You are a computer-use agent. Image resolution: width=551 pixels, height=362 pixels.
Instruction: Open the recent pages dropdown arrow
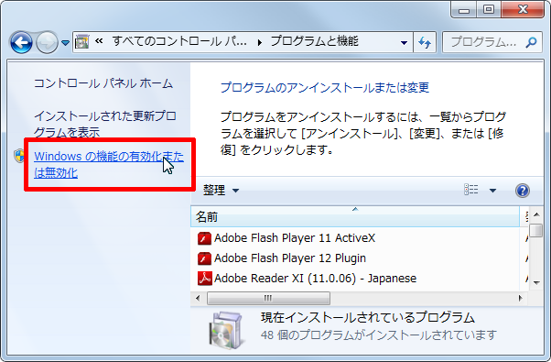pyautogui.click(x=65, y=43)
